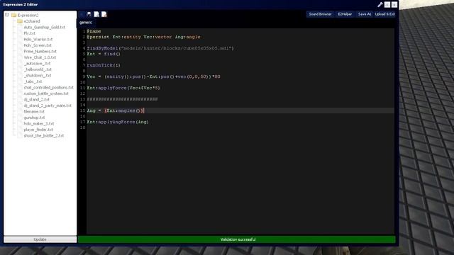Open the E2Helper window

pyautogui.click(x=345, y=14)
